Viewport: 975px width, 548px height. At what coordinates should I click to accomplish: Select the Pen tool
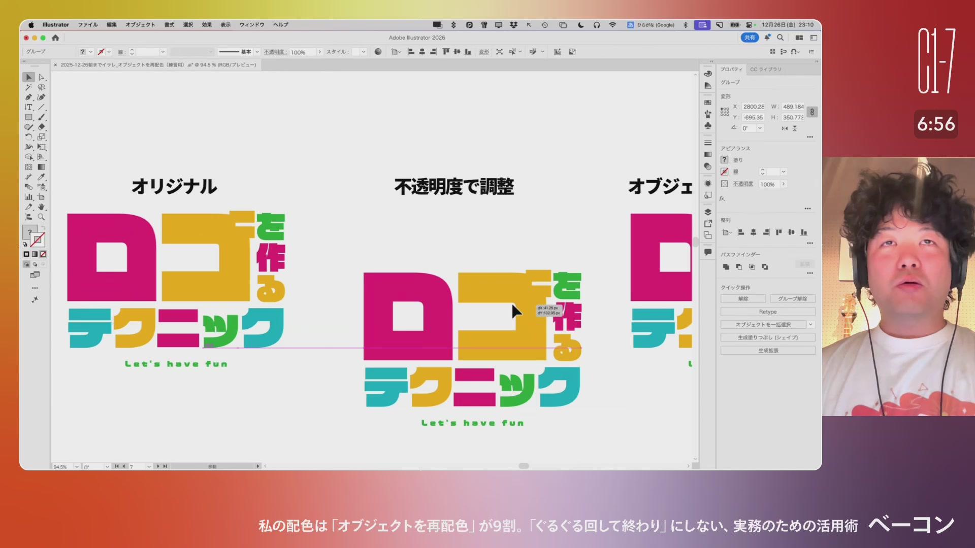coord(28,97)
